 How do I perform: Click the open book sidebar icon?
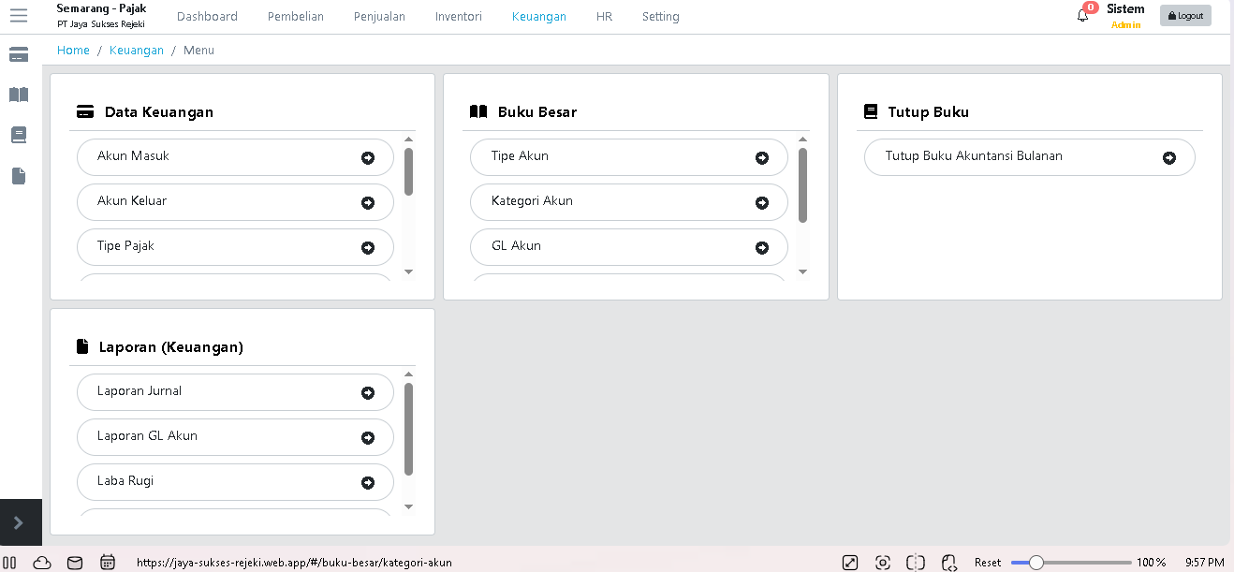[19, 95]
